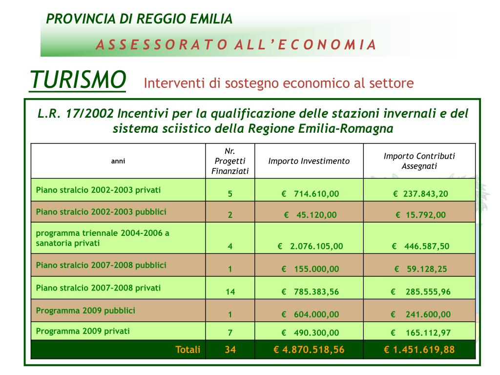Select row 'Piano stralcio 2007-2008 pubblici'
Viewport: 500px width, 375px height.
point(253,265)
